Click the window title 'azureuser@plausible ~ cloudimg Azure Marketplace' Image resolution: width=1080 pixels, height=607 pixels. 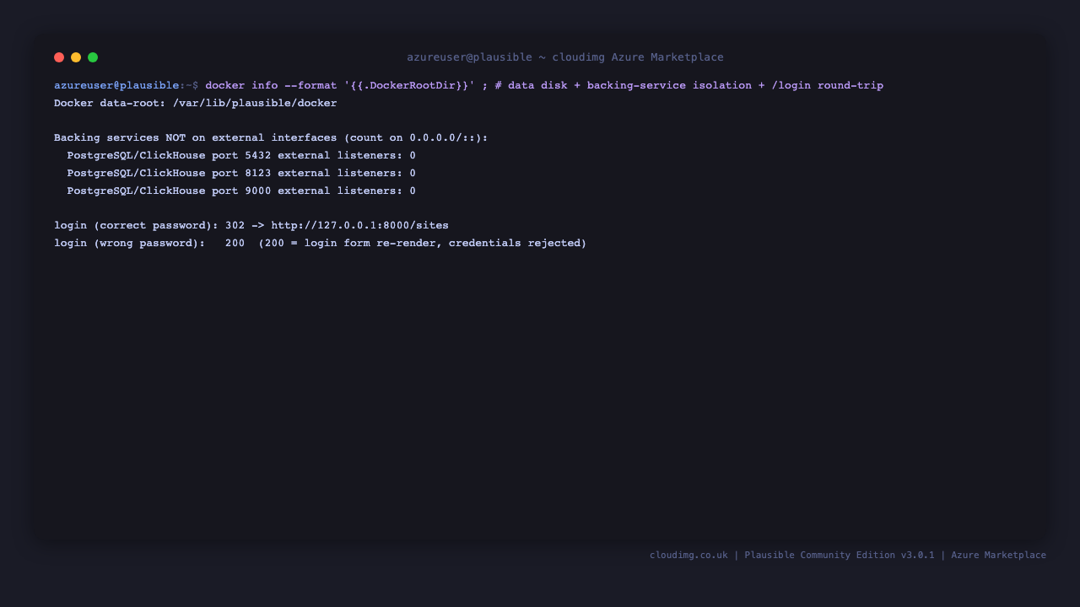(x=565, y=57)
